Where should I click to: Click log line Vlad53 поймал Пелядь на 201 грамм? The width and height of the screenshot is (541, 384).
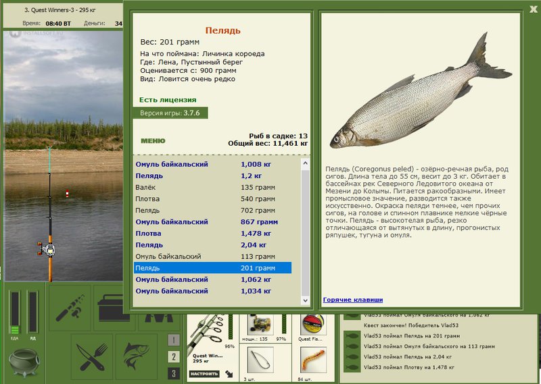point(412,336)
